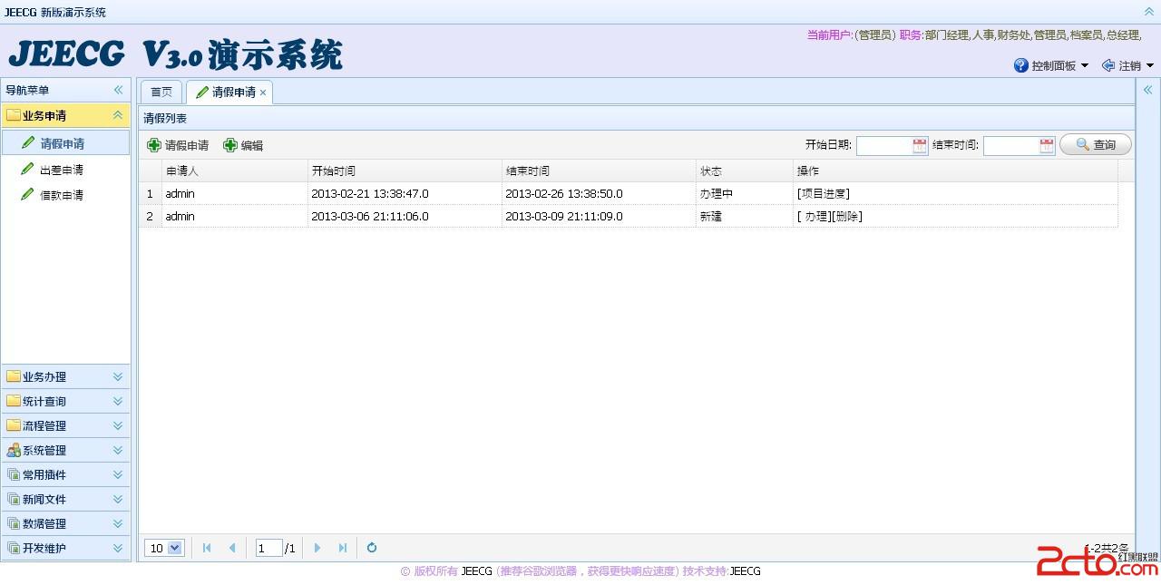
Task: Select end time 2013-02-26 13:38:50.0 cell
Action: 599,193
